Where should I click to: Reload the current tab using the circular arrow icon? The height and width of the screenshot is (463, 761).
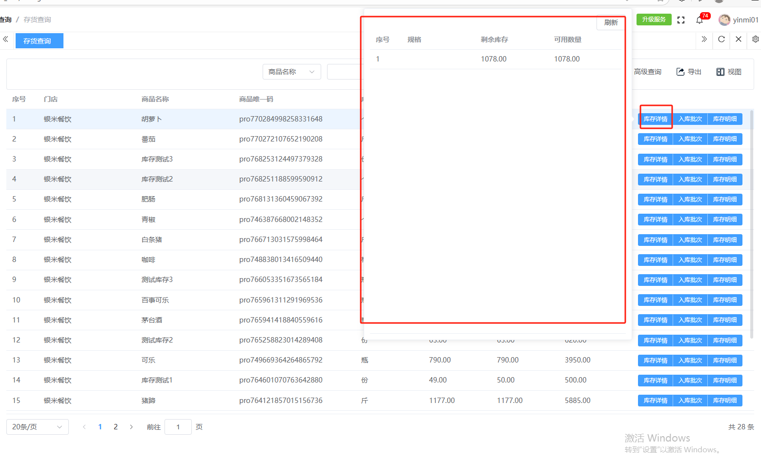pyautogui.click(x=721, y=40)
